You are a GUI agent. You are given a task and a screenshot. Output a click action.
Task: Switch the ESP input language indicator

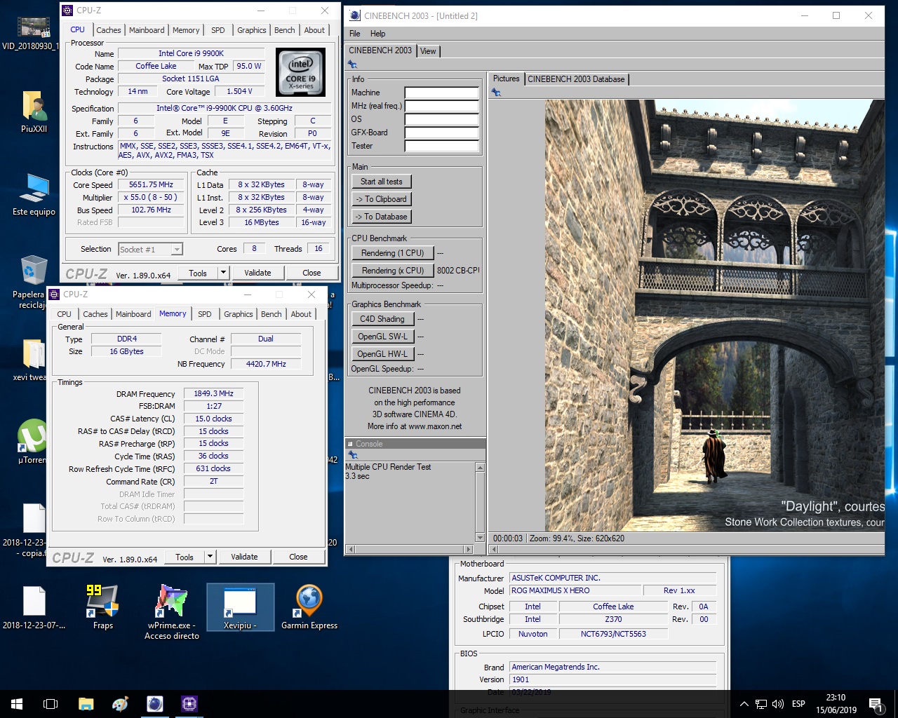tap(798, 704)
